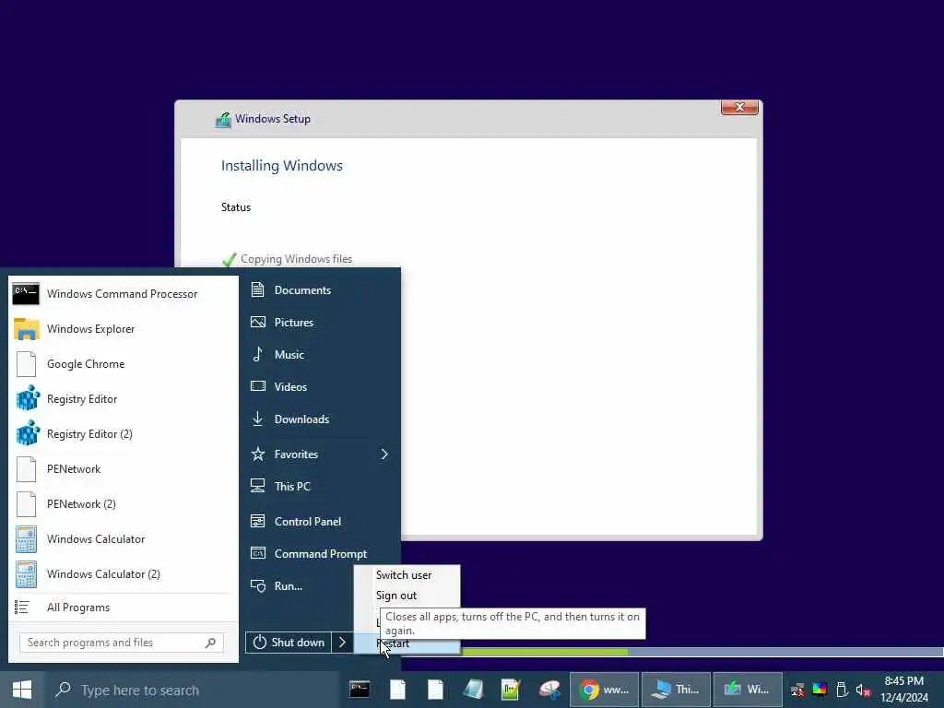
Task: Click the Windows Setup title icon
Action: (223, 120)
